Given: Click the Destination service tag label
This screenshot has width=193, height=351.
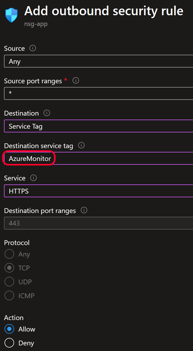Looking at the screenshot, I should pos(39,146).
